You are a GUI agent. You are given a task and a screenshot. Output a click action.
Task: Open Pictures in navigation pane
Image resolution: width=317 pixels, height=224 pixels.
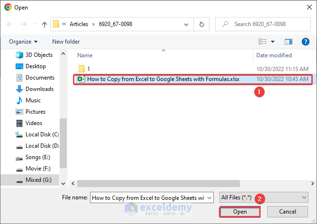(x=30, y=112)
